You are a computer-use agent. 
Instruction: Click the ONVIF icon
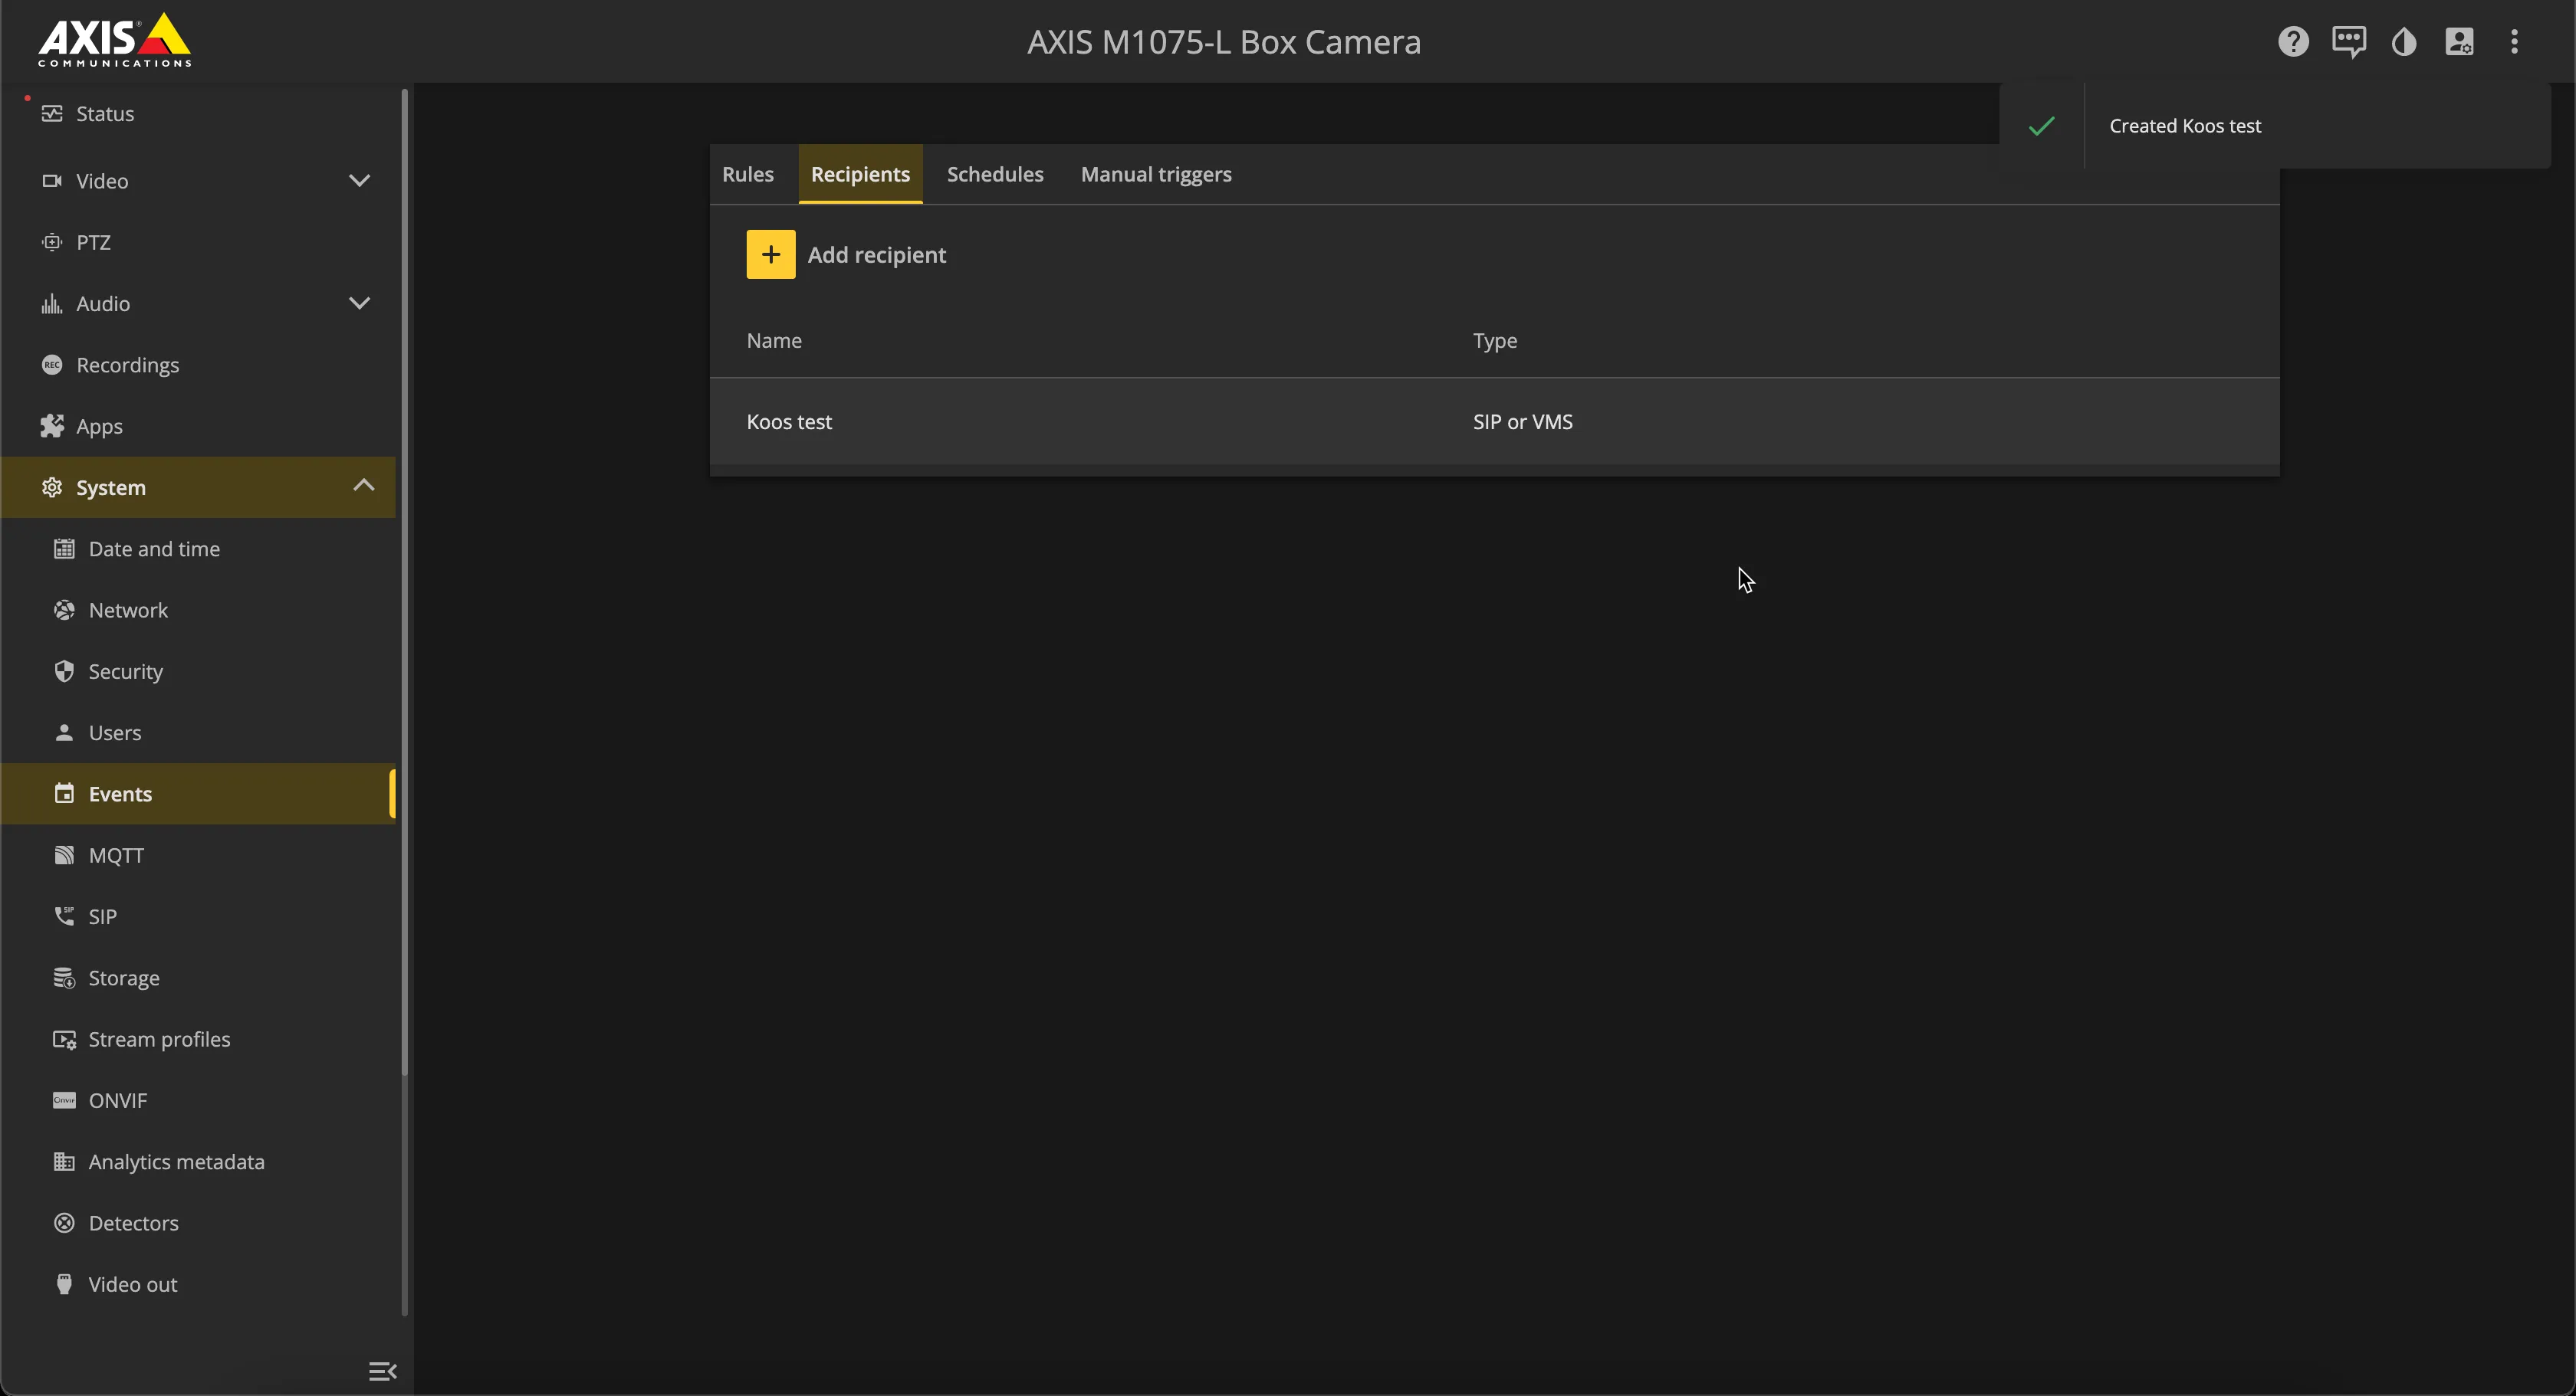point(64,1100)
